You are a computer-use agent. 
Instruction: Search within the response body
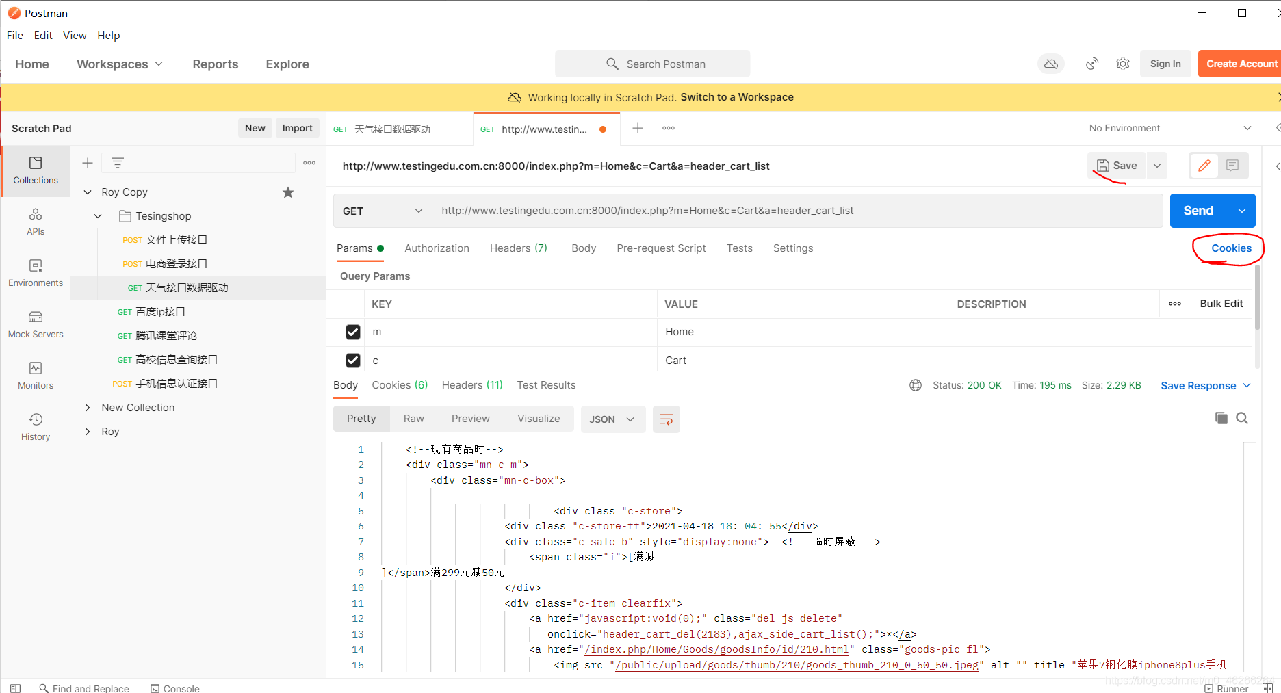click(1242, 418)
